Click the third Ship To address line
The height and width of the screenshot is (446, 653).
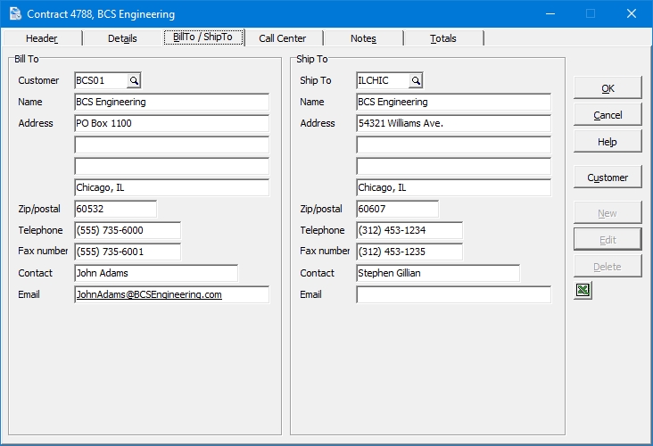(454, 166)
